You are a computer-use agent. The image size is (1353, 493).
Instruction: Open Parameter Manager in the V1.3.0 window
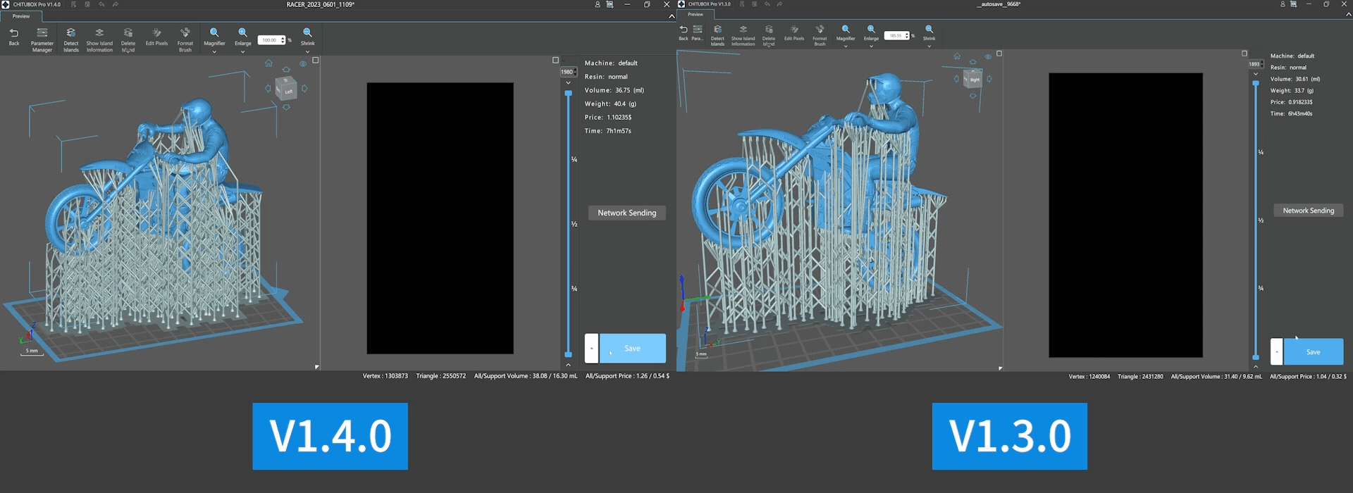[x=698, y=33]
